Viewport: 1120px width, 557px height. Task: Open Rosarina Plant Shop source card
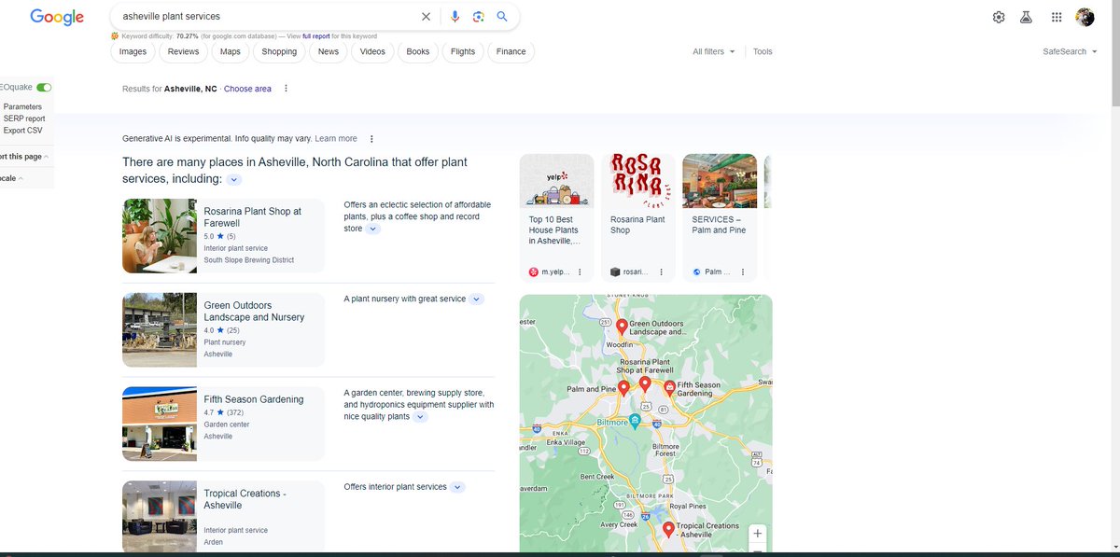[x=638, y=217]
